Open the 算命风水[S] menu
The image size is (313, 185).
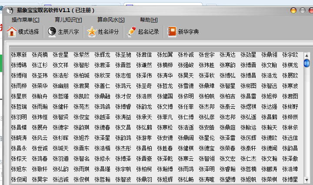[111, 19]
